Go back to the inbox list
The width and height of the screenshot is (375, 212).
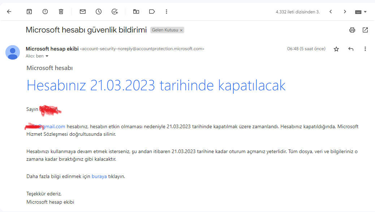tap(9, 12)
